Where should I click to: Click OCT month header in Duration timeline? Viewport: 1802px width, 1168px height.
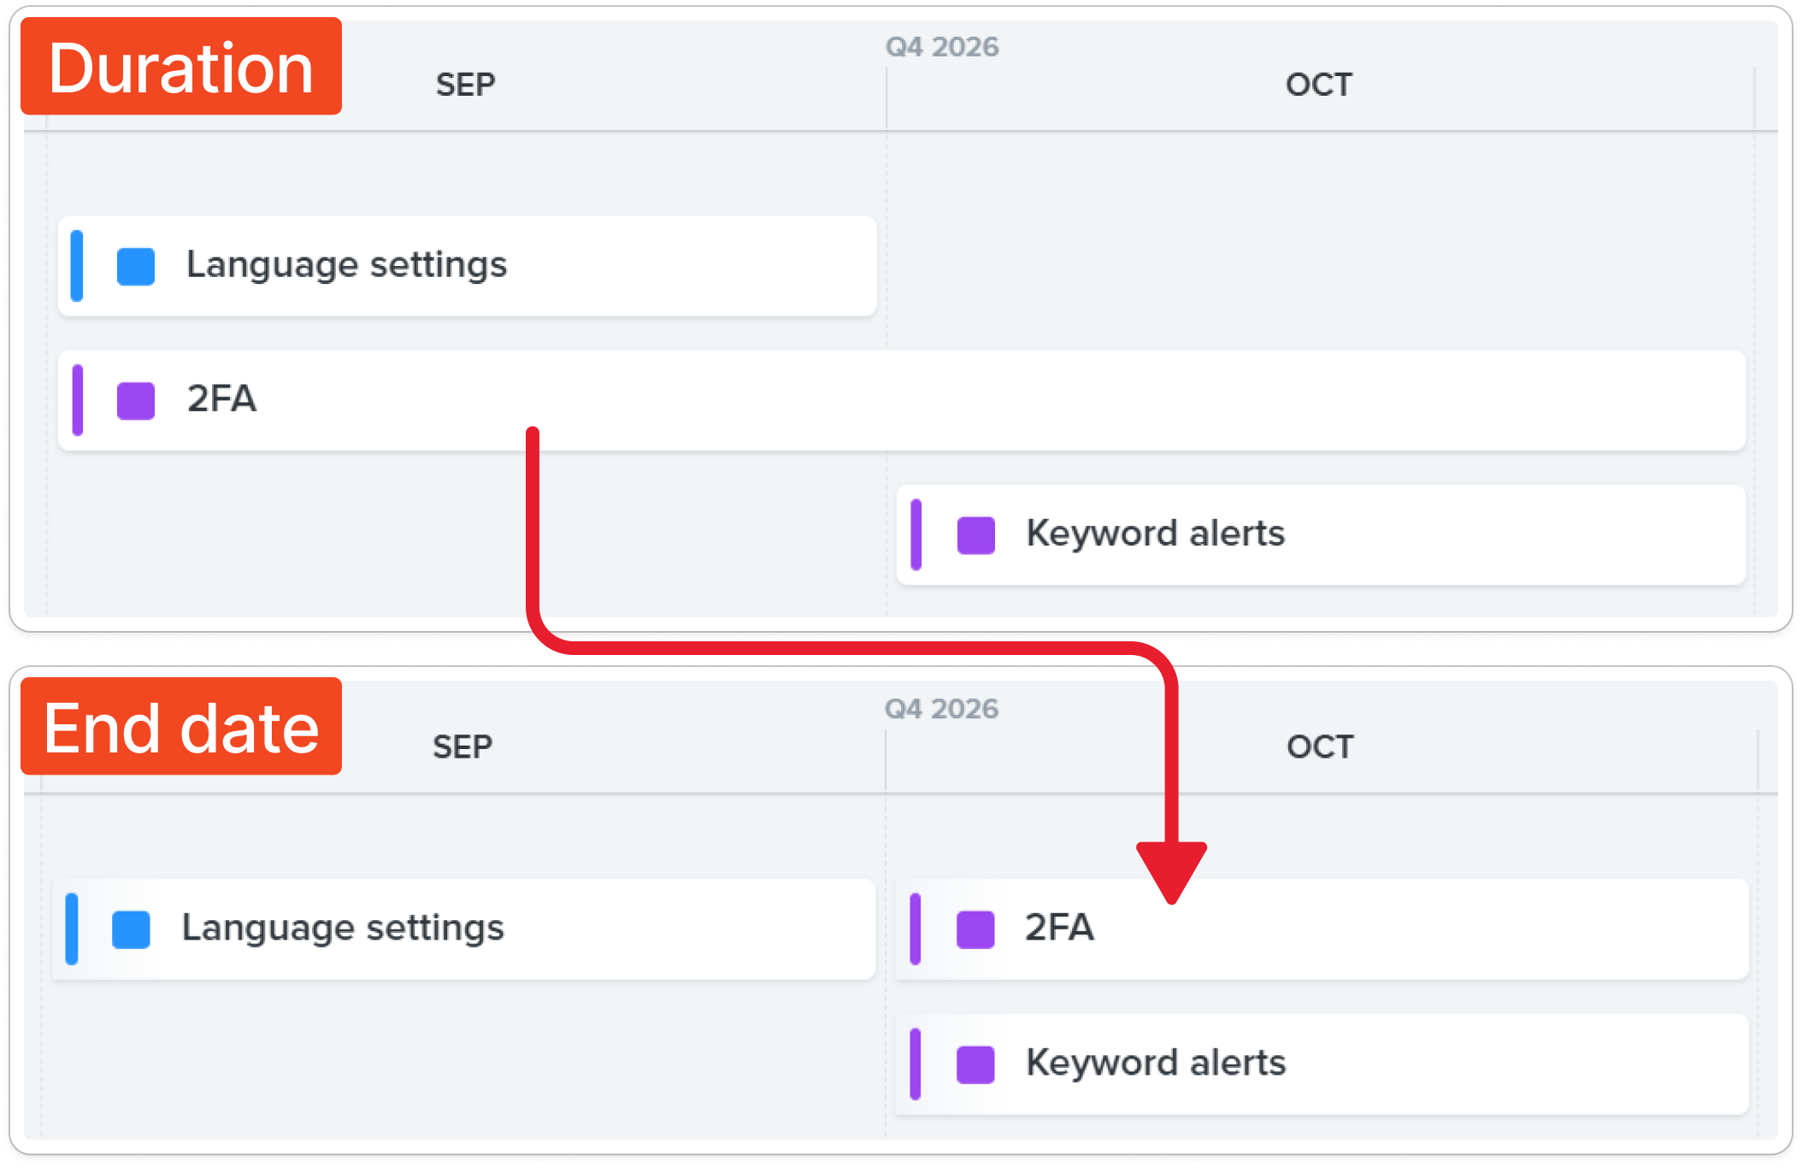point(1319,85)
